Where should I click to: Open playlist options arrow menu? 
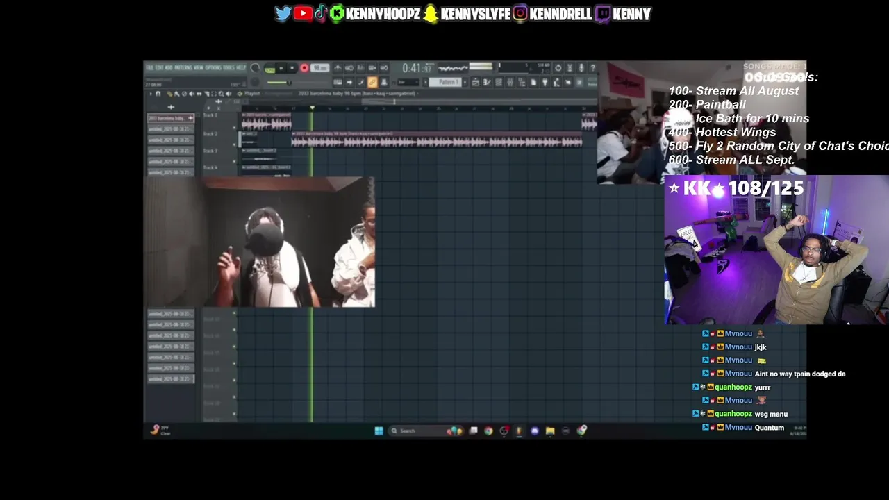(x=151, y=94)
